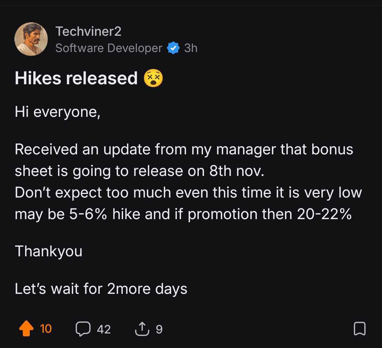The image size is (382, 348).
Task: Bookmark this post
Action: [359, 329]
